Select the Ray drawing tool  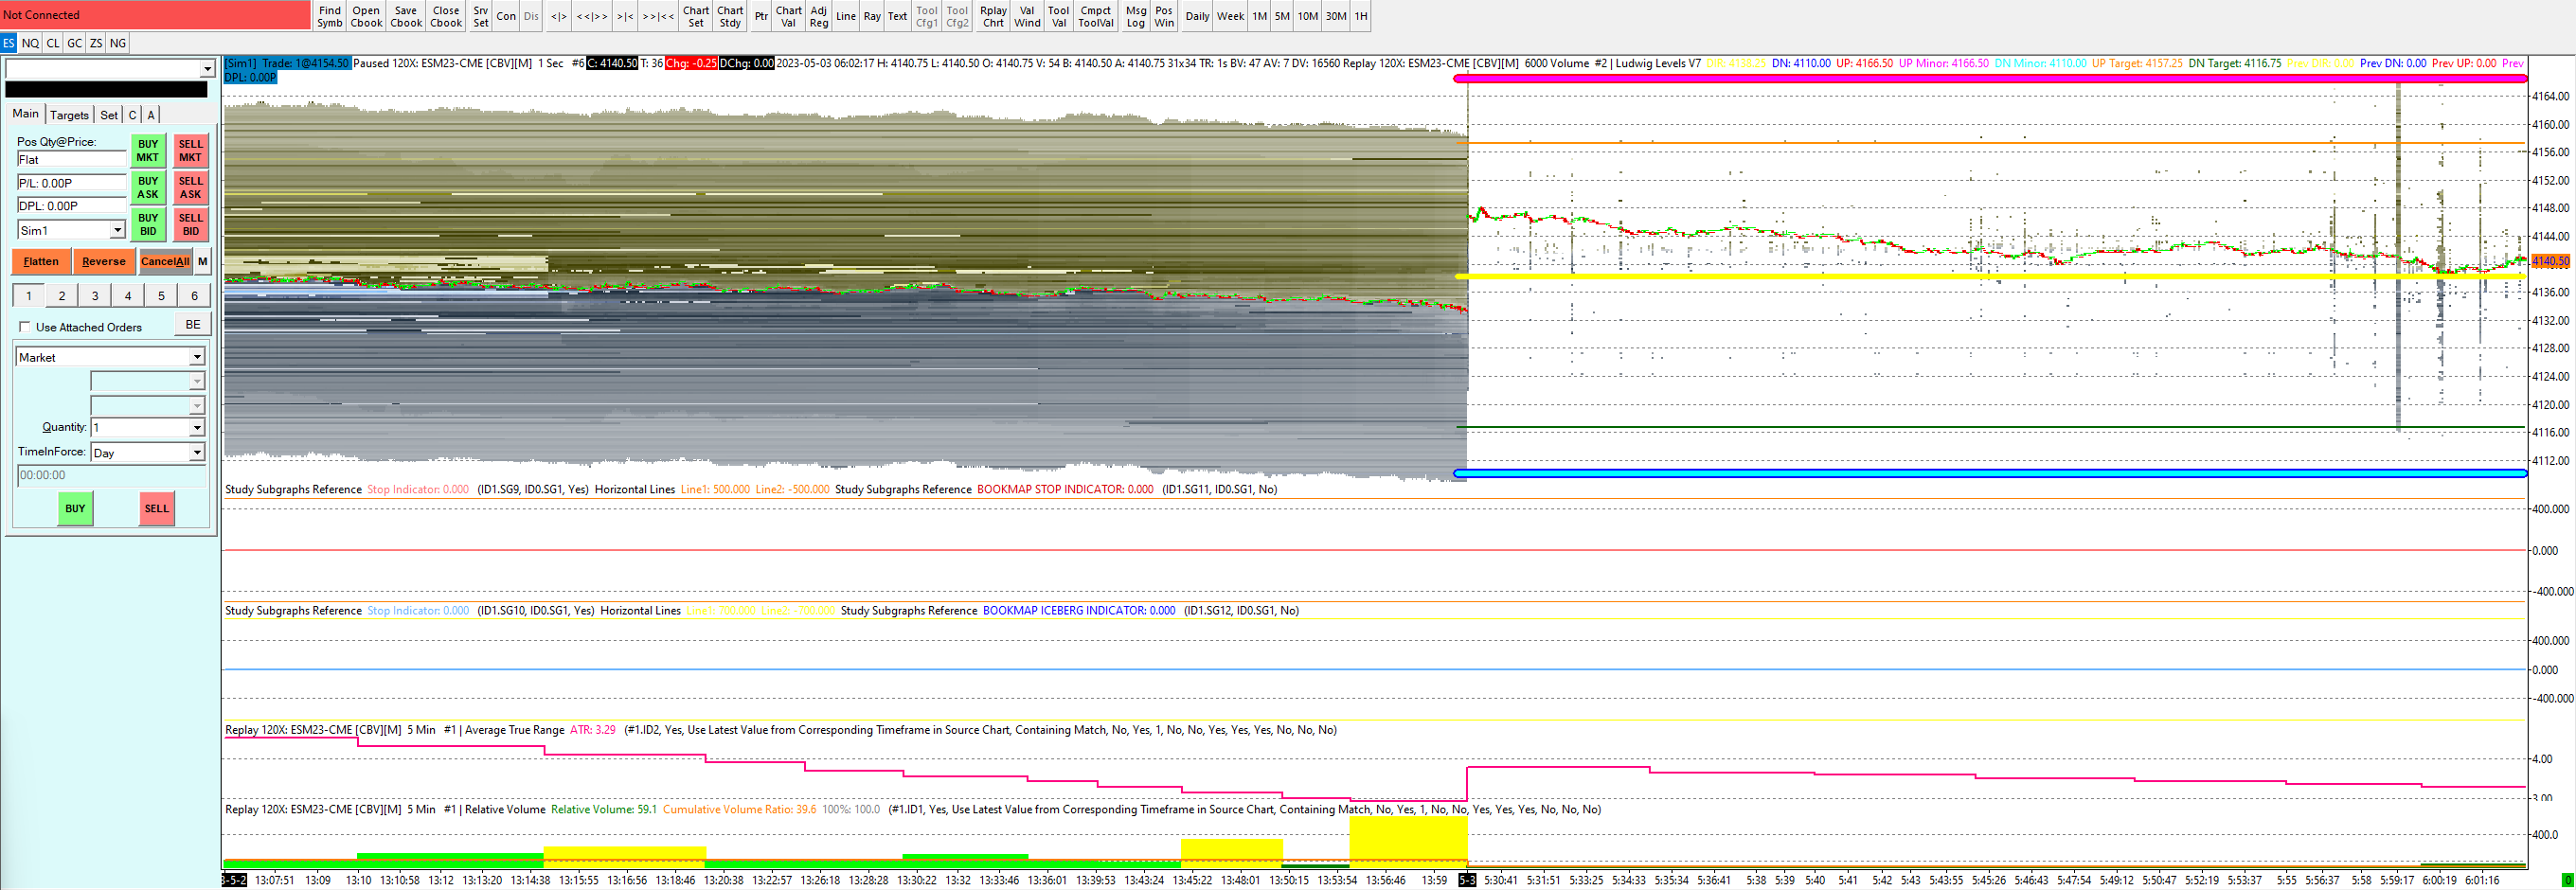point(872,16)
